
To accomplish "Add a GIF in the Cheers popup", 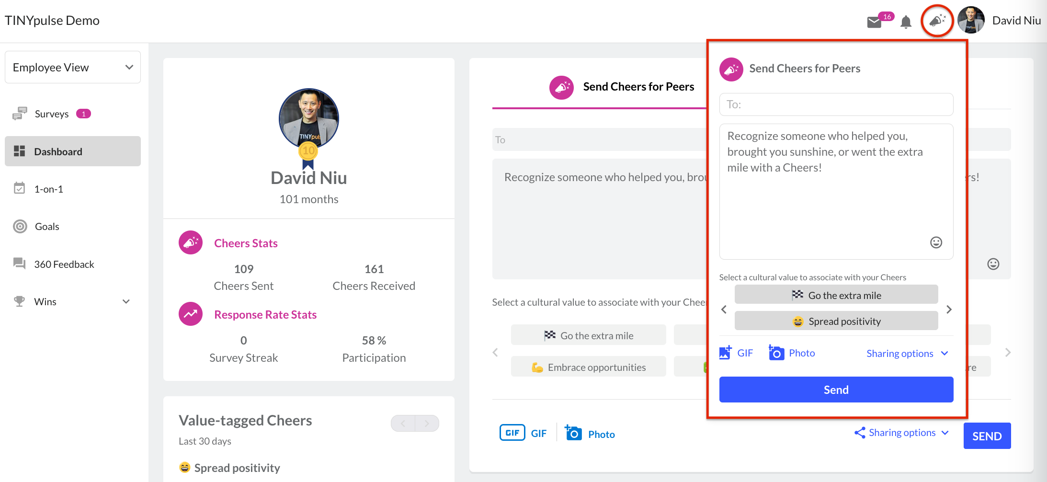I will tap(736, 353).
